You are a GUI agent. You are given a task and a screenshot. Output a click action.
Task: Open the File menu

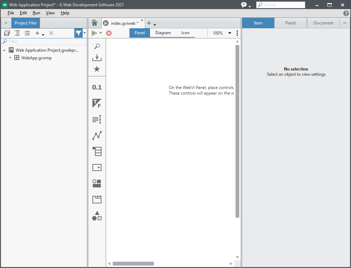[11, 13]
